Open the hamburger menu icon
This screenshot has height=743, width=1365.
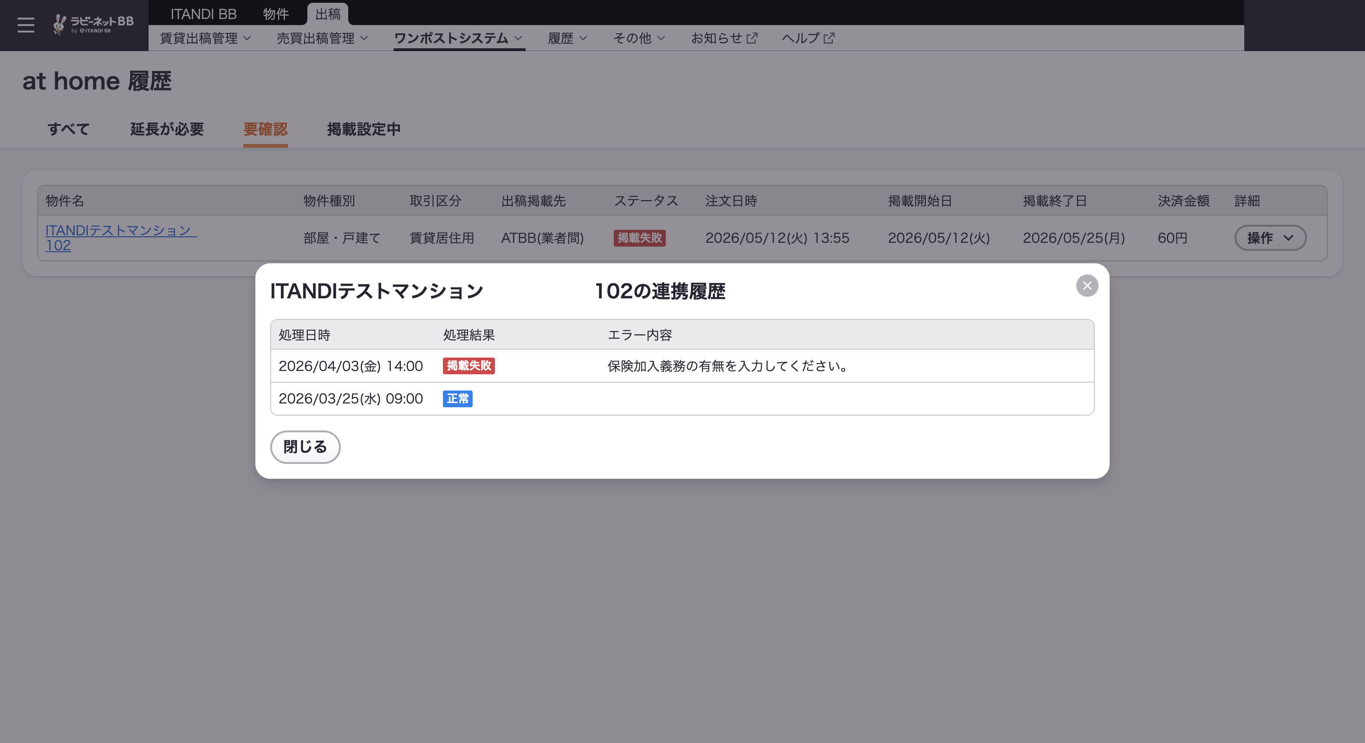pyautogui.click(x=26, y=25)
